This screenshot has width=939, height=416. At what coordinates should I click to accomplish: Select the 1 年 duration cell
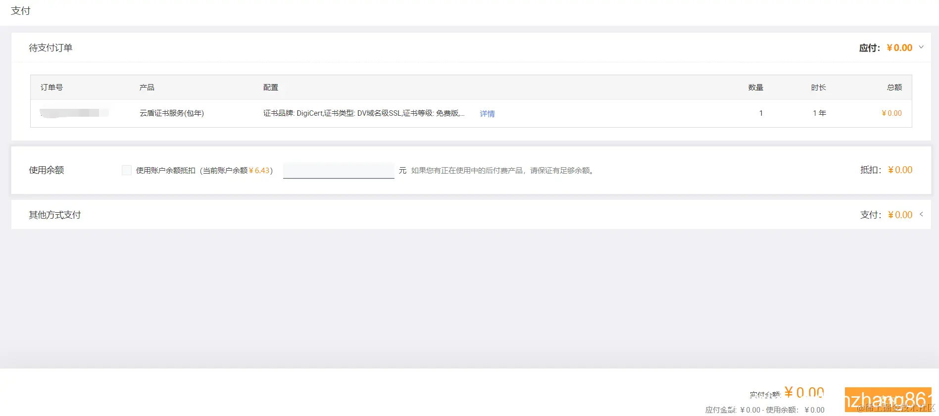tap(819, 113)
